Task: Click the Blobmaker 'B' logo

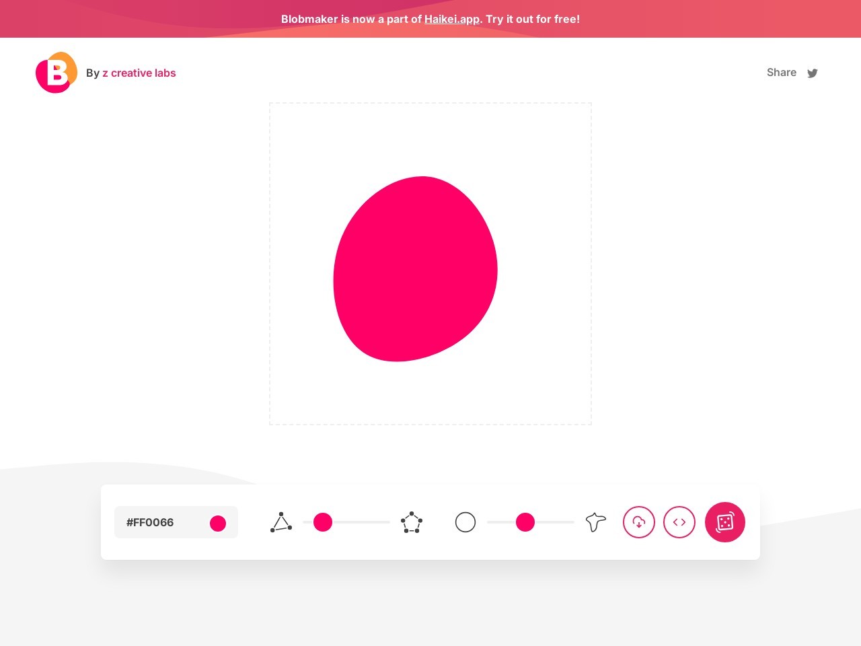Action: click(56, 73)
